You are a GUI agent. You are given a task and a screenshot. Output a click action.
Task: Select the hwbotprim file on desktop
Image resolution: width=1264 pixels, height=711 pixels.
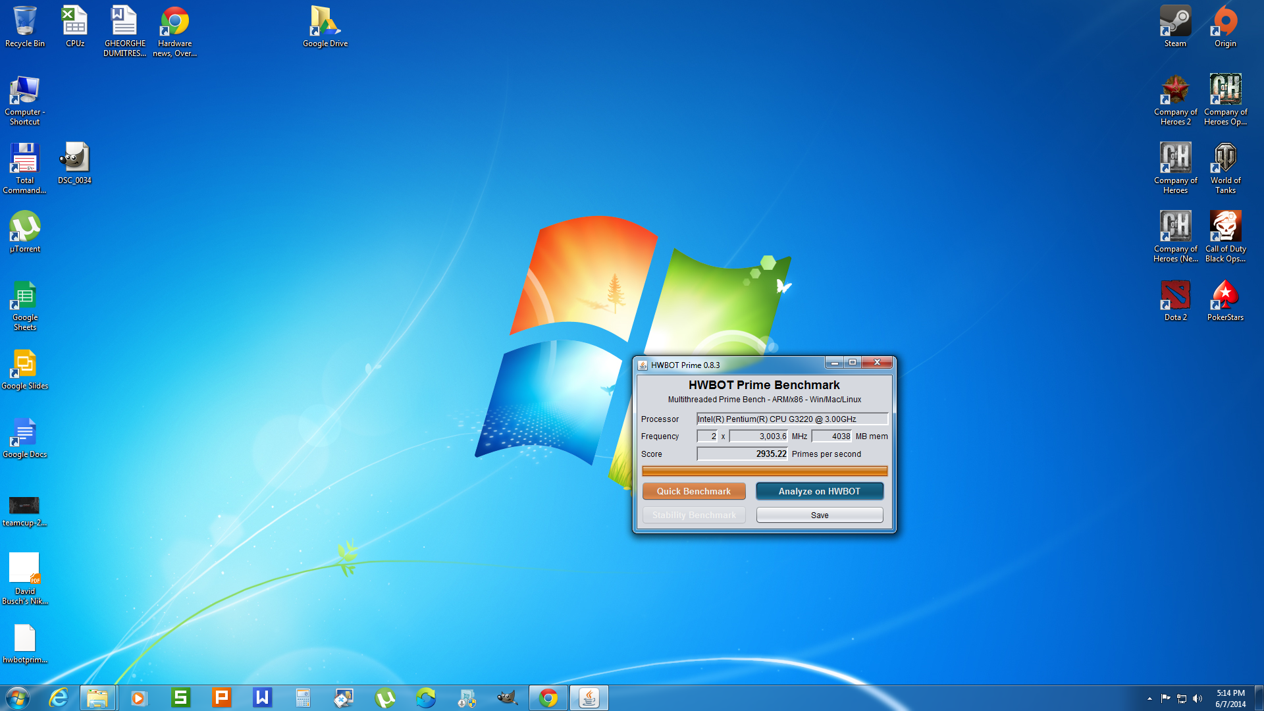24,644
